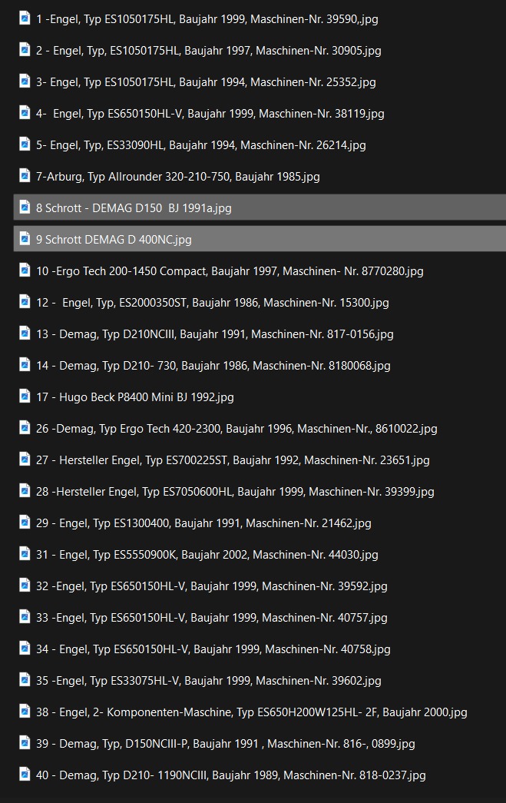The height and width of the screenshot is (803, 506).
Task: Choose 5- Engel ES33090HL Baujahr 1994 file
Action: click(200, 145)
